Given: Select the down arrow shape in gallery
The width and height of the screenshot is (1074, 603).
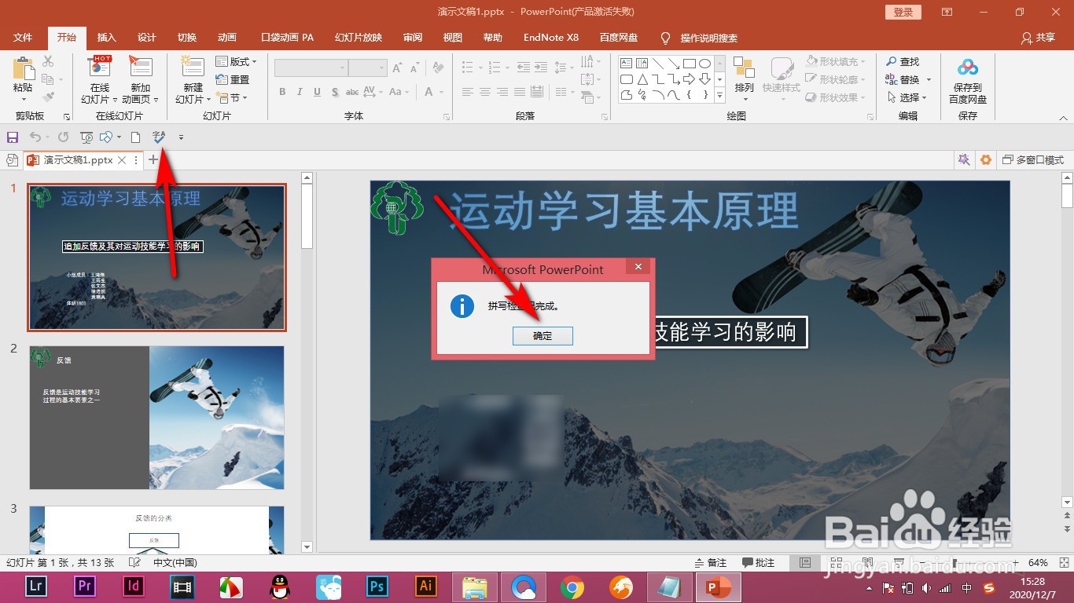Looking at the screenshot, I should click(x=704, y=79).
